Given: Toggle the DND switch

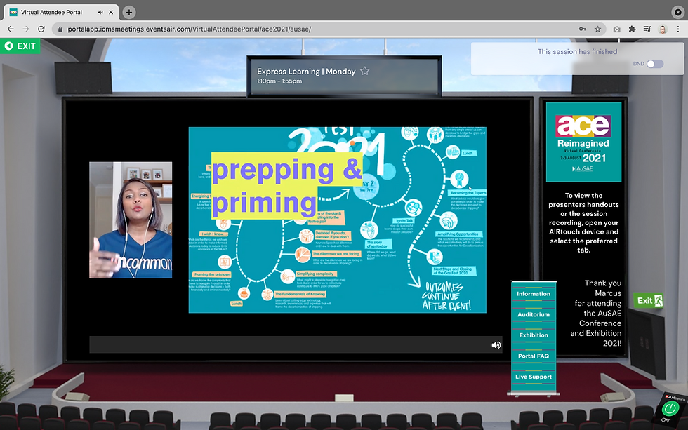Looking at the screenshot, I should click(x=654, y=64).
